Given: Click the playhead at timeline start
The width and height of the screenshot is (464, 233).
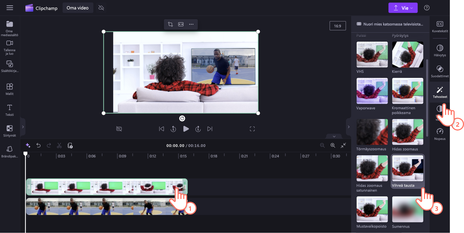Looking at the screenshot, I should (x=25, y=154).
